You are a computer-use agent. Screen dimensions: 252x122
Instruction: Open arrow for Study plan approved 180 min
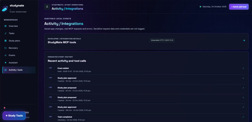click(243, 107)
